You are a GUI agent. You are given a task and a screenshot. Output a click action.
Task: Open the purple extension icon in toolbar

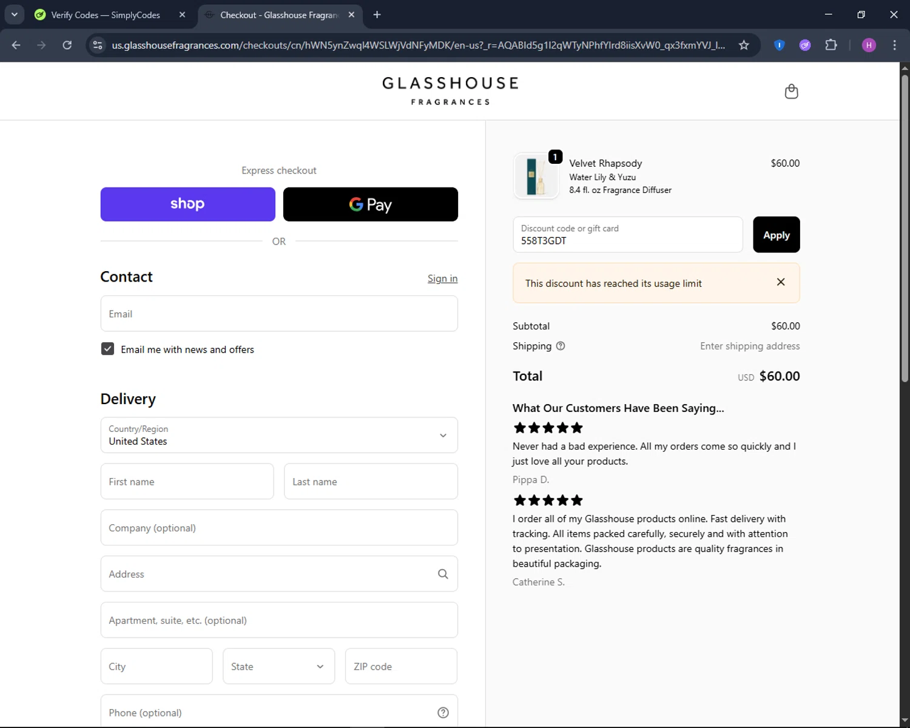[x=805, y=45]
